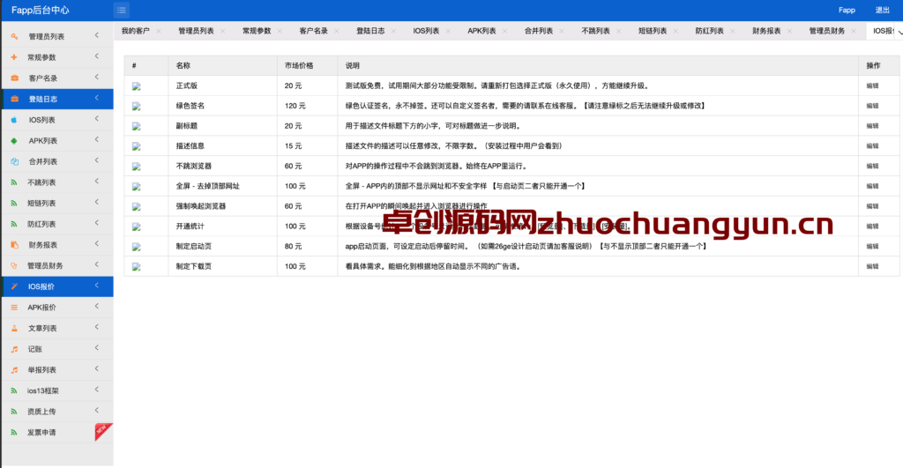Click the 管理员列表 sidebar key icon
Image resolution: width=903 pixels, height=468 pixels.
tap(14, 36)
